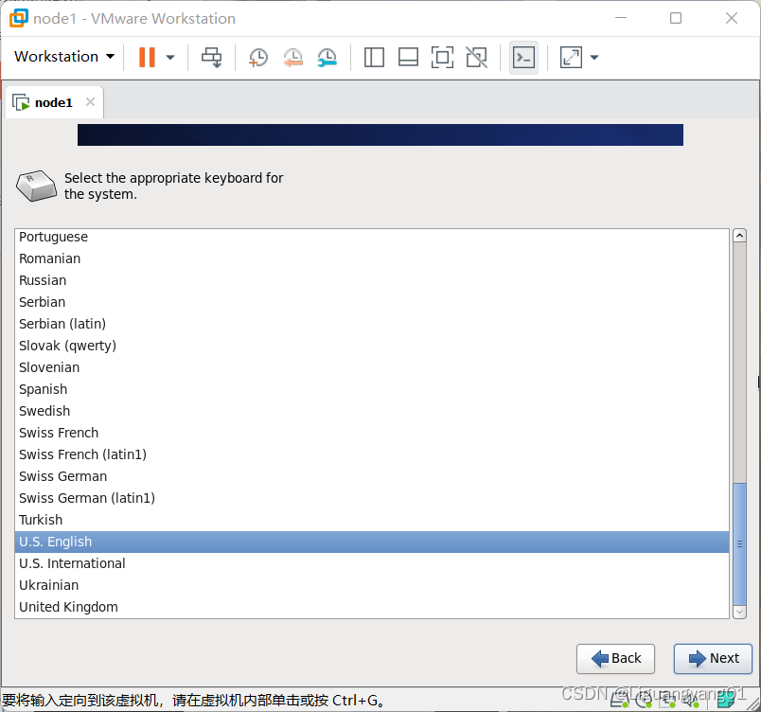Screen dimensions: 761x712
Task: Open the Workstation menu dropdown
Action: coord(64,57)
